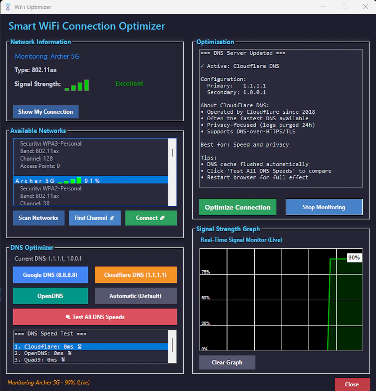Click the 'Excellent' signal rating text
This screenshot has width=376, height=391.
[x=129, y=84]
